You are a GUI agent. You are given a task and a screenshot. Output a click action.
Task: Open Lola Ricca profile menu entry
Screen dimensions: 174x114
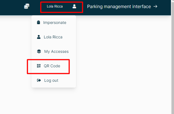[53, 37]
